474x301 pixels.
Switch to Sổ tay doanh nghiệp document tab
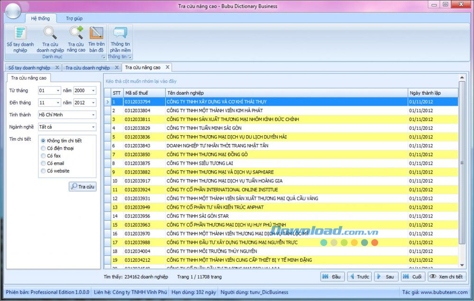[x=29, y=68]
